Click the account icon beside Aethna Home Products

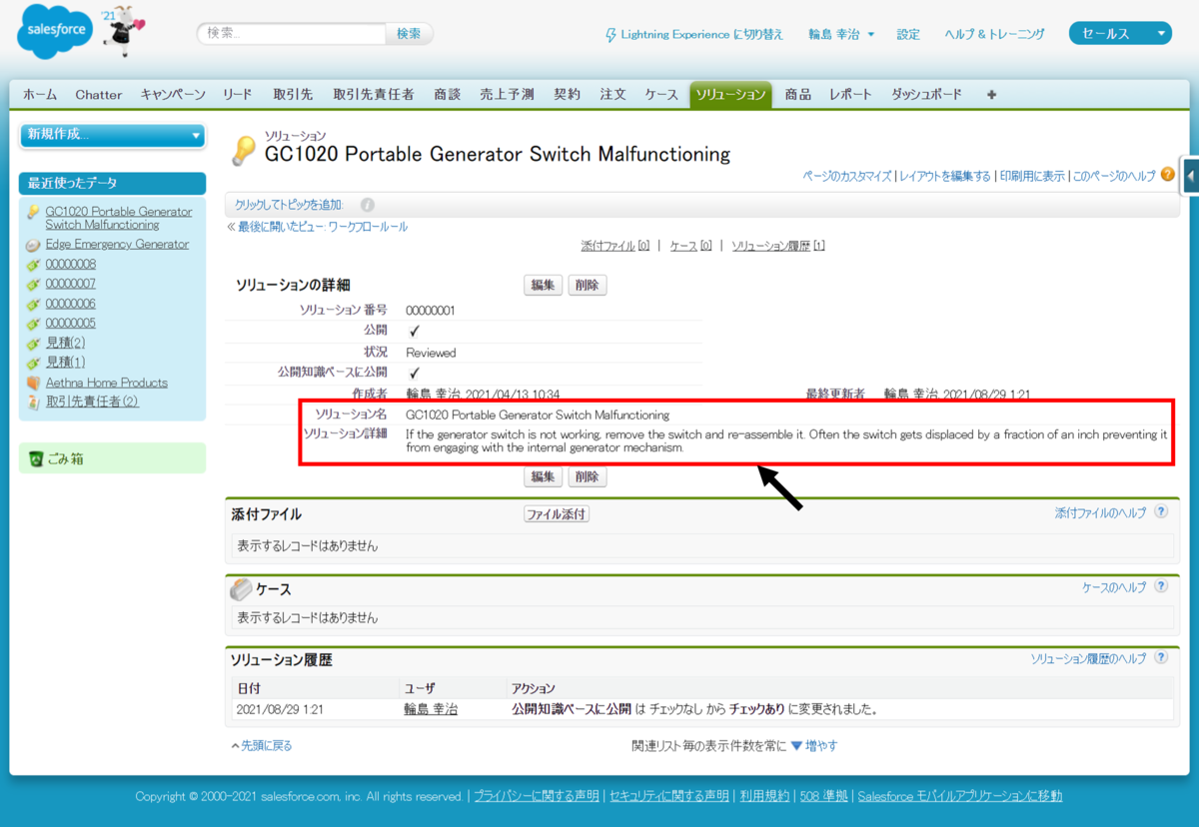point(33,383)
